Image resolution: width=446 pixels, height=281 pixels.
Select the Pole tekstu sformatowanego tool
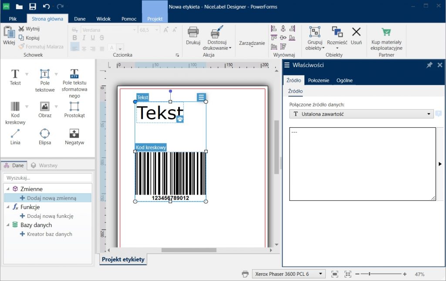tap(74, 83)
